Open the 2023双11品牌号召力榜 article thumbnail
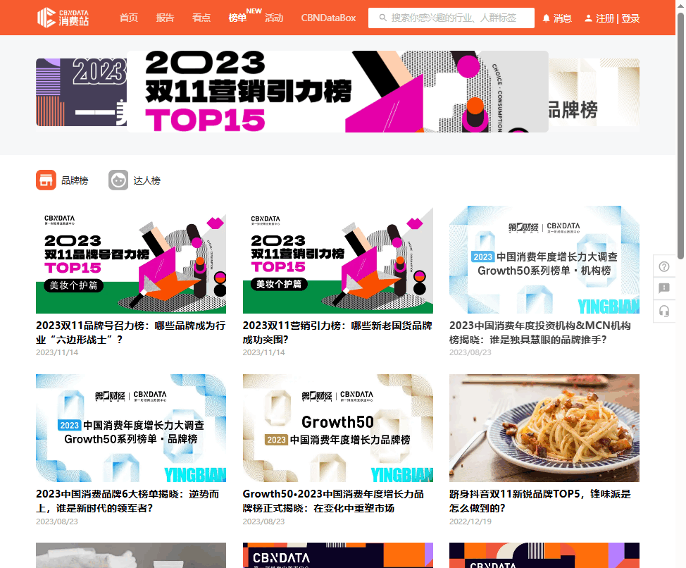 click(131, 259)
